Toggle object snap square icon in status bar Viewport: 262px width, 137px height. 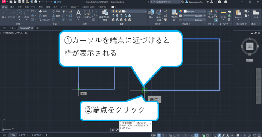(197, 135)
